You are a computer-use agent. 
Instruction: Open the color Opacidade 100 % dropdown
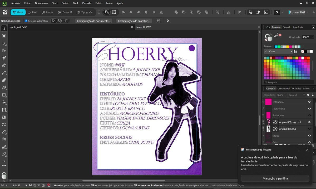(x=308, y=37)
